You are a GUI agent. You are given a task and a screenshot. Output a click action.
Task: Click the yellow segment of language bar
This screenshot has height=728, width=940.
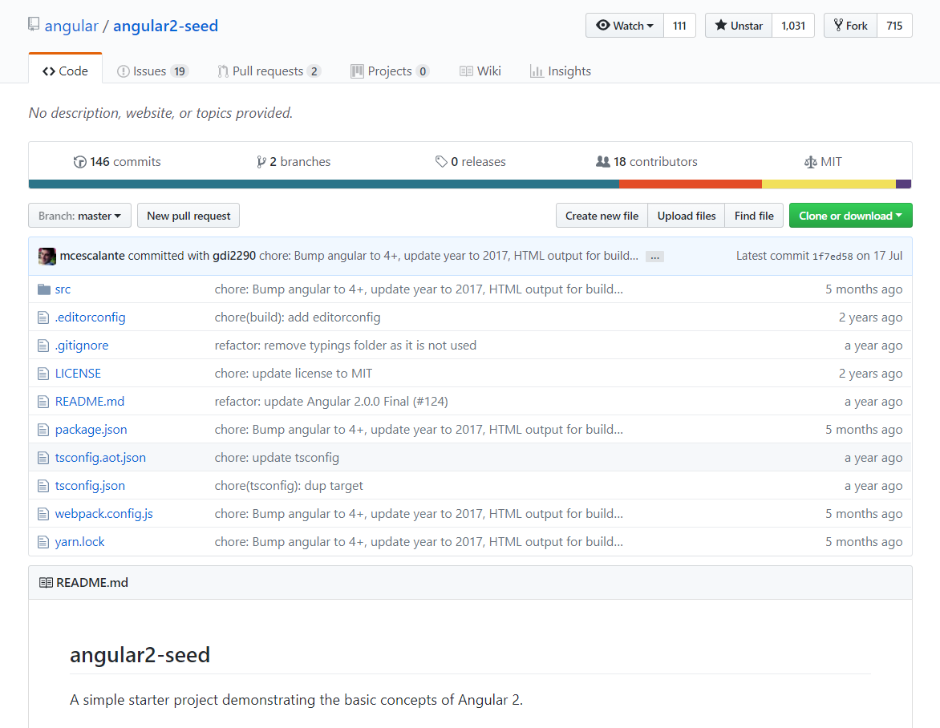829,184
